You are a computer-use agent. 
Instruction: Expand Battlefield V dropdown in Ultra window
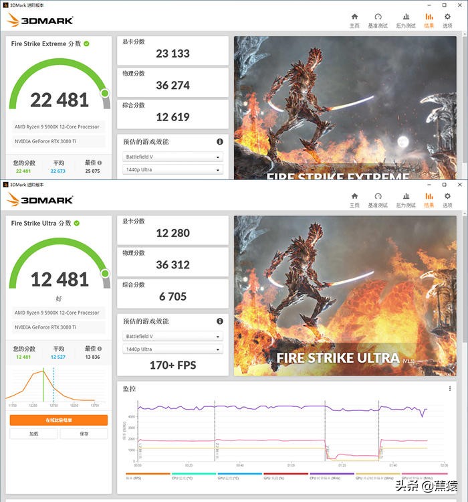(x=172, y=337)
